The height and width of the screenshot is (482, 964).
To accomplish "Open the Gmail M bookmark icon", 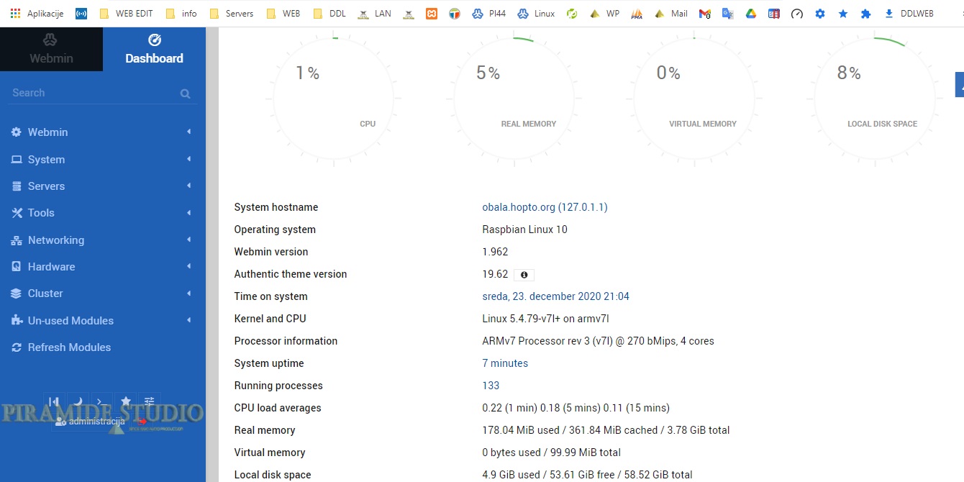I will tap(705, 14).
